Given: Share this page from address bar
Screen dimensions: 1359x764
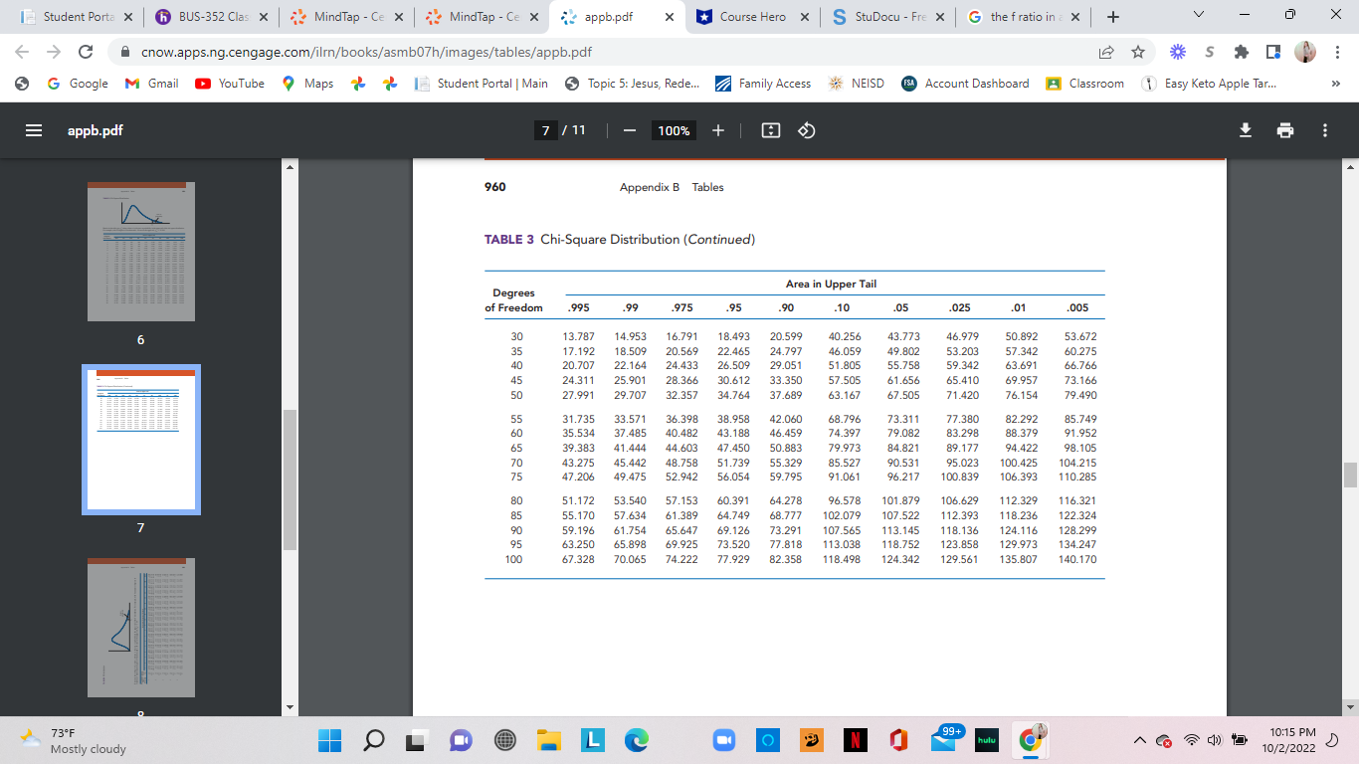Looking at the screenshot, I should click(1106, 52).
